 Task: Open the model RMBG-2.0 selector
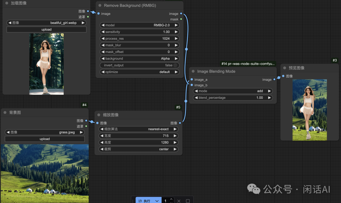click(x=139, y=25)
